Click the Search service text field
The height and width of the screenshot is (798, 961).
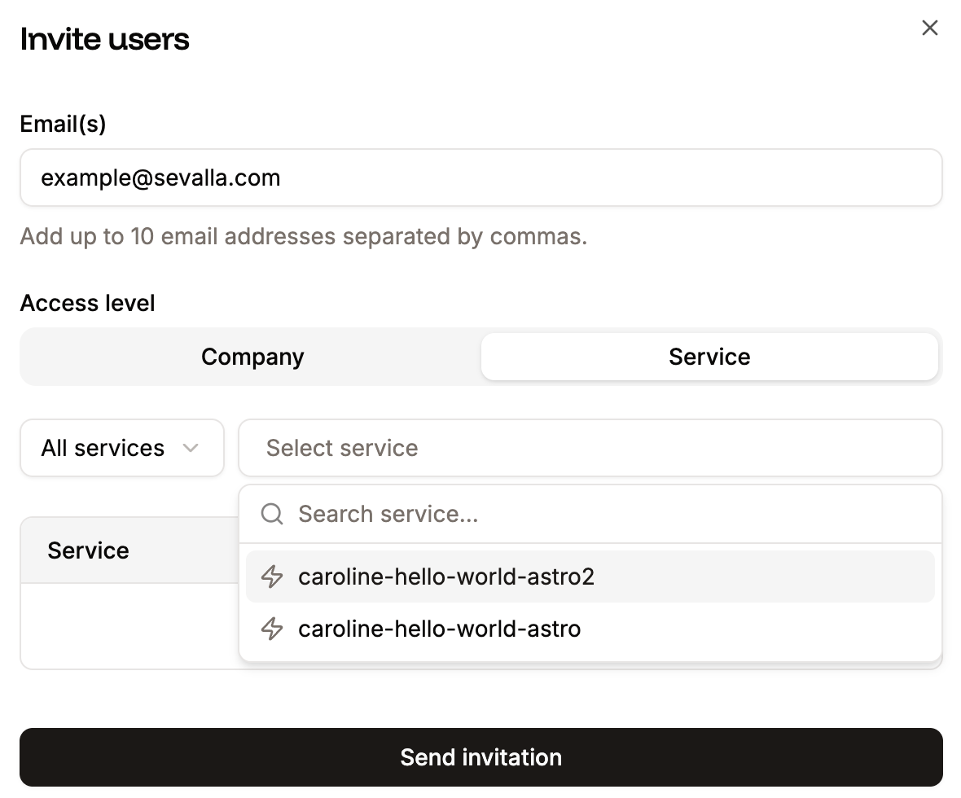coord(388,514)
